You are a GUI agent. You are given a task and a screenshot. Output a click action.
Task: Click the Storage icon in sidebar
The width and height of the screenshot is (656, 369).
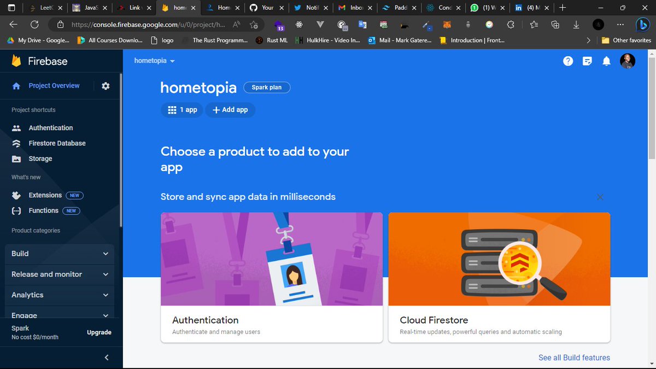[16, 159]
